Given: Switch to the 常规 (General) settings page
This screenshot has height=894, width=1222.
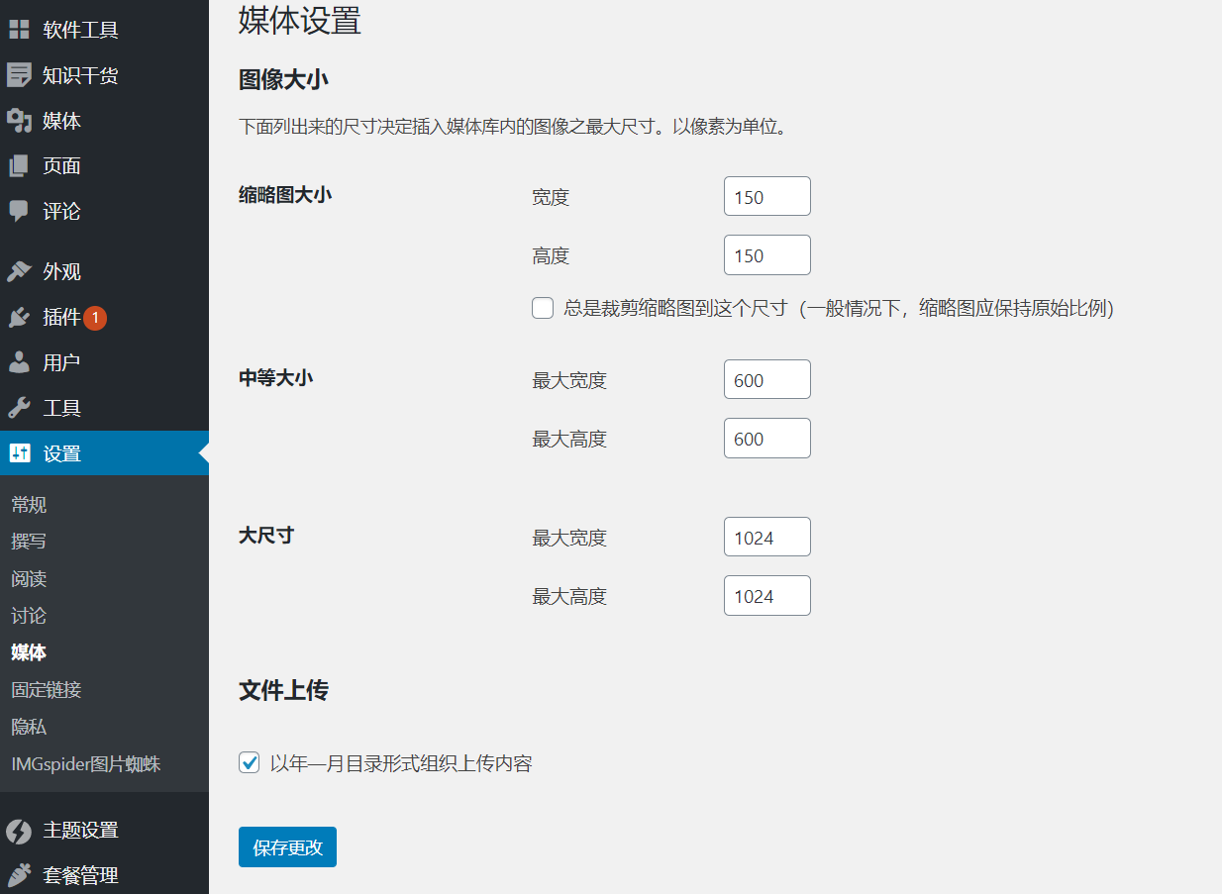Looking at the screenshot, I should [x=29, y=504].
